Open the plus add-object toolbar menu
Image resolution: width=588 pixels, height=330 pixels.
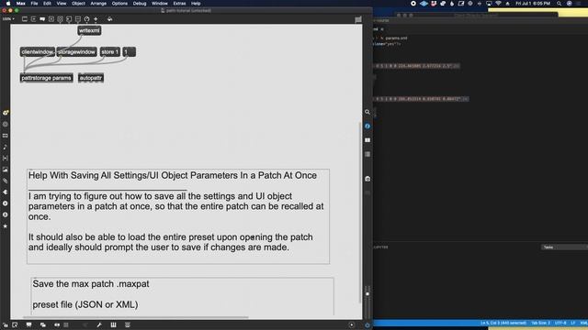click(96, 18)
